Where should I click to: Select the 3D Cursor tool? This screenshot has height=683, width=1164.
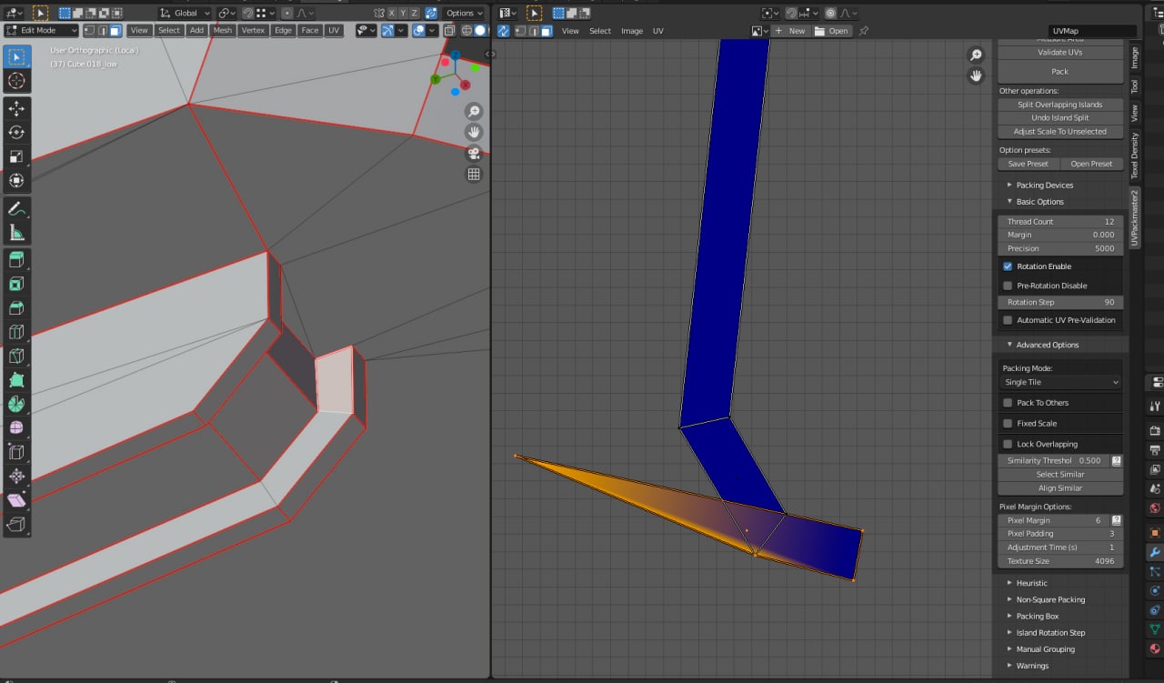[x=15, y=81]
